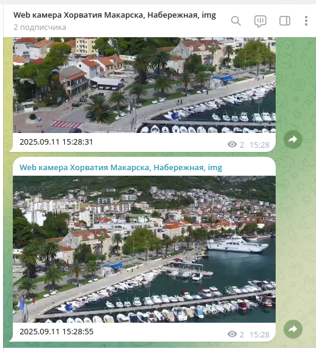This screenshot has width=316, height=352.
Task: Open the discussion comments icon
Action: coord(260,21)
